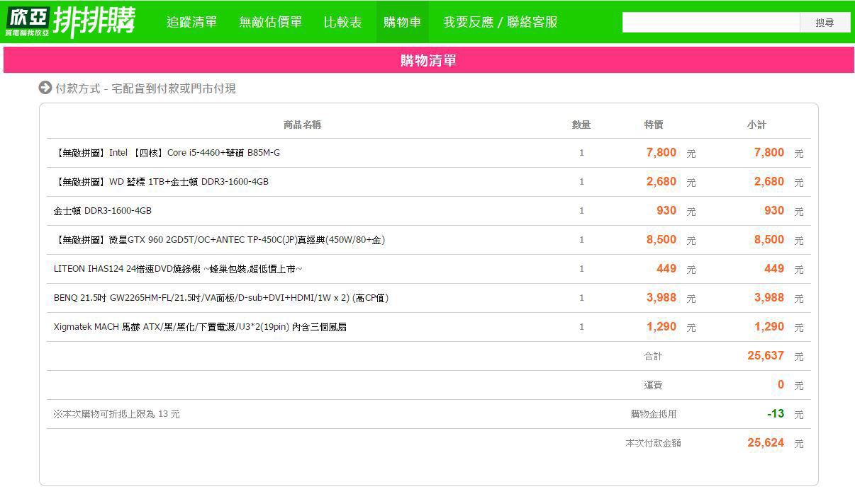This screenshot has width=855, height=489.
Task: Click the BENQ 21.5吋 GW2265HM-FL monitor item
Action: pos(221,298)
